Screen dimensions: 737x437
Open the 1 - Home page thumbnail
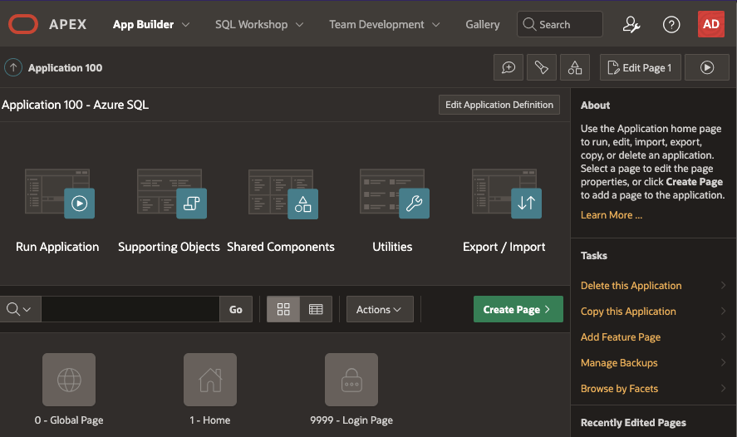click(210, 381)
